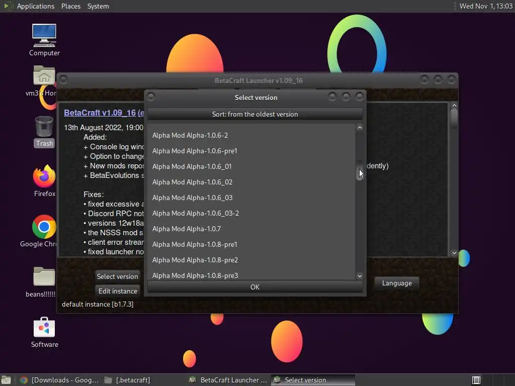Select Alpha Mod Alpha-1.0.6_02
The width and height of the screenshot is (515, 386).
coord(251,182)
